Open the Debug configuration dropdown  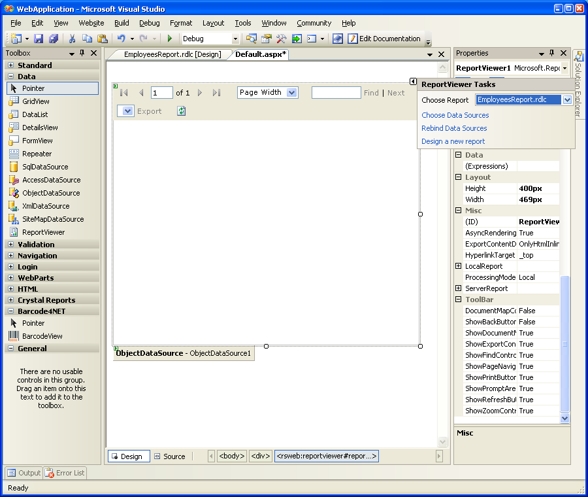click(235, 39)
